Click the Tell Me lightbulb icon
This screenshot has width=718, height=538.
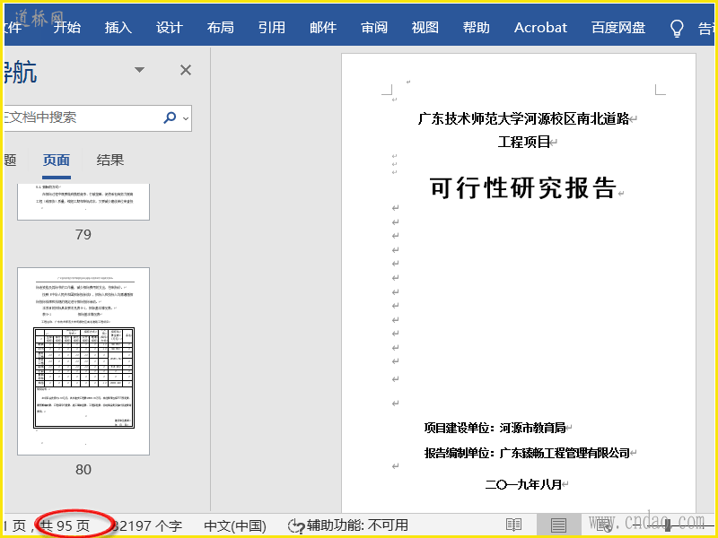coord(677,28)
